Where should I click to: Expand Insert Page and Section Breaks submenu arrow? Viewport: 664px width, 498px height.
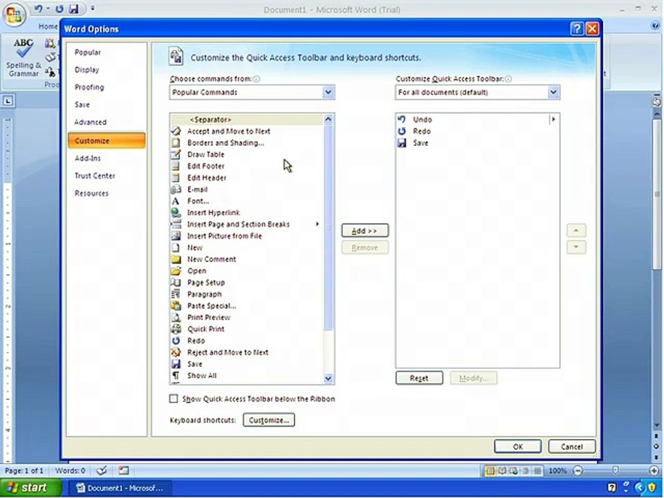click(x=317, y=224)
